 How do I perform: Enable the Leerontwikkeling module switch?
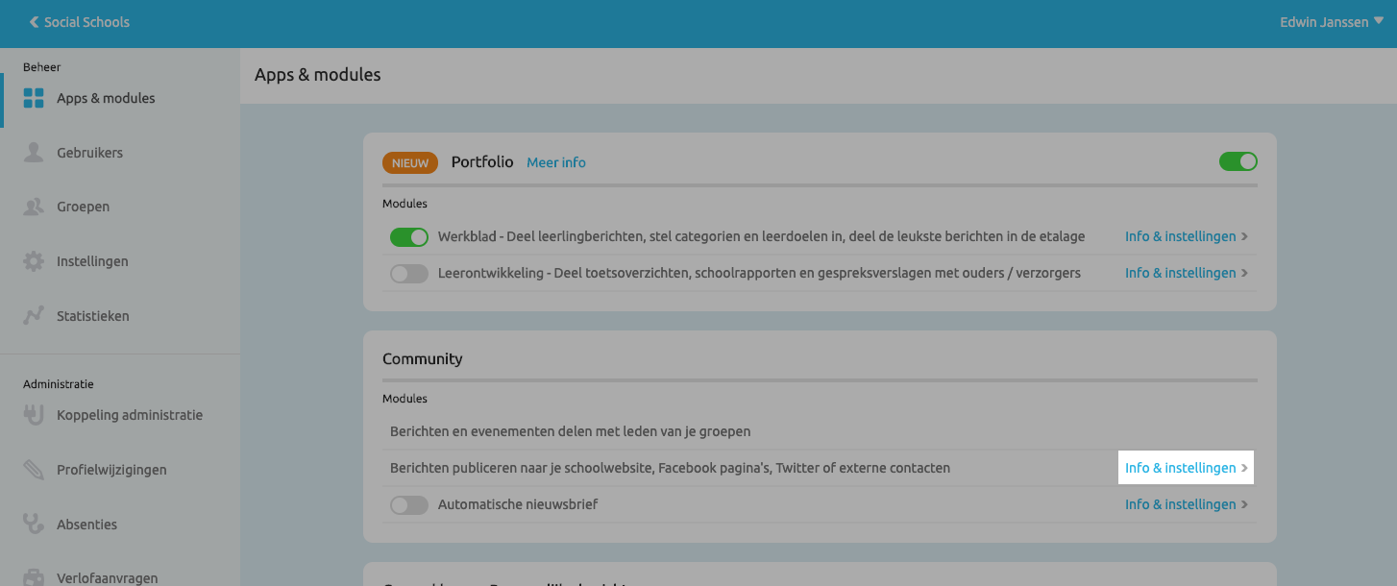click(x=409, y=273)
